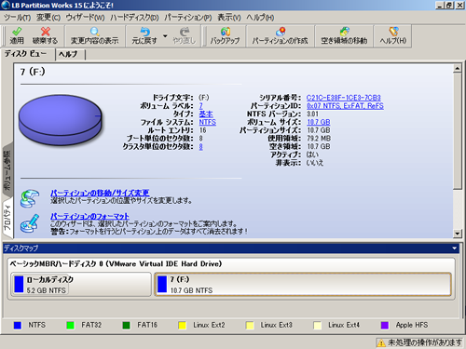Apply pending changes with the 適用 icon
The height and width of the screenshot is (349, 466).
[17, 36]
